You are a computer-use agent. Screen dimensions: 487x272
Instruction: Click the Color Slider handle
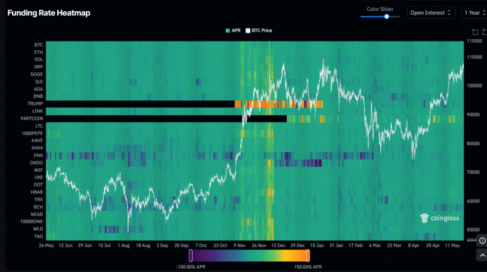tap(386, 16)
